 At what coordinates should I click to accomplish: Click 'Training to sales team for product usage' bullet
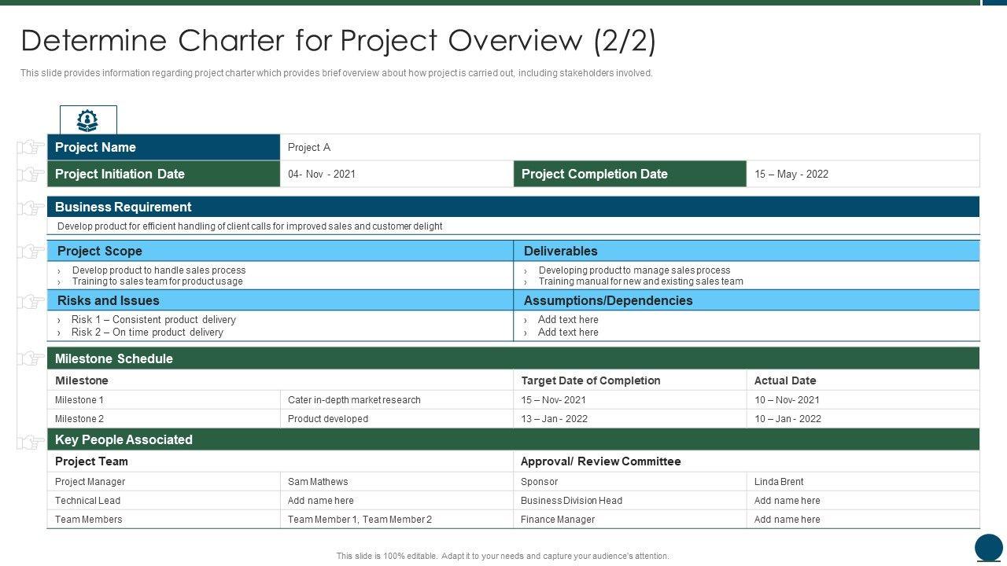point(157,281)
